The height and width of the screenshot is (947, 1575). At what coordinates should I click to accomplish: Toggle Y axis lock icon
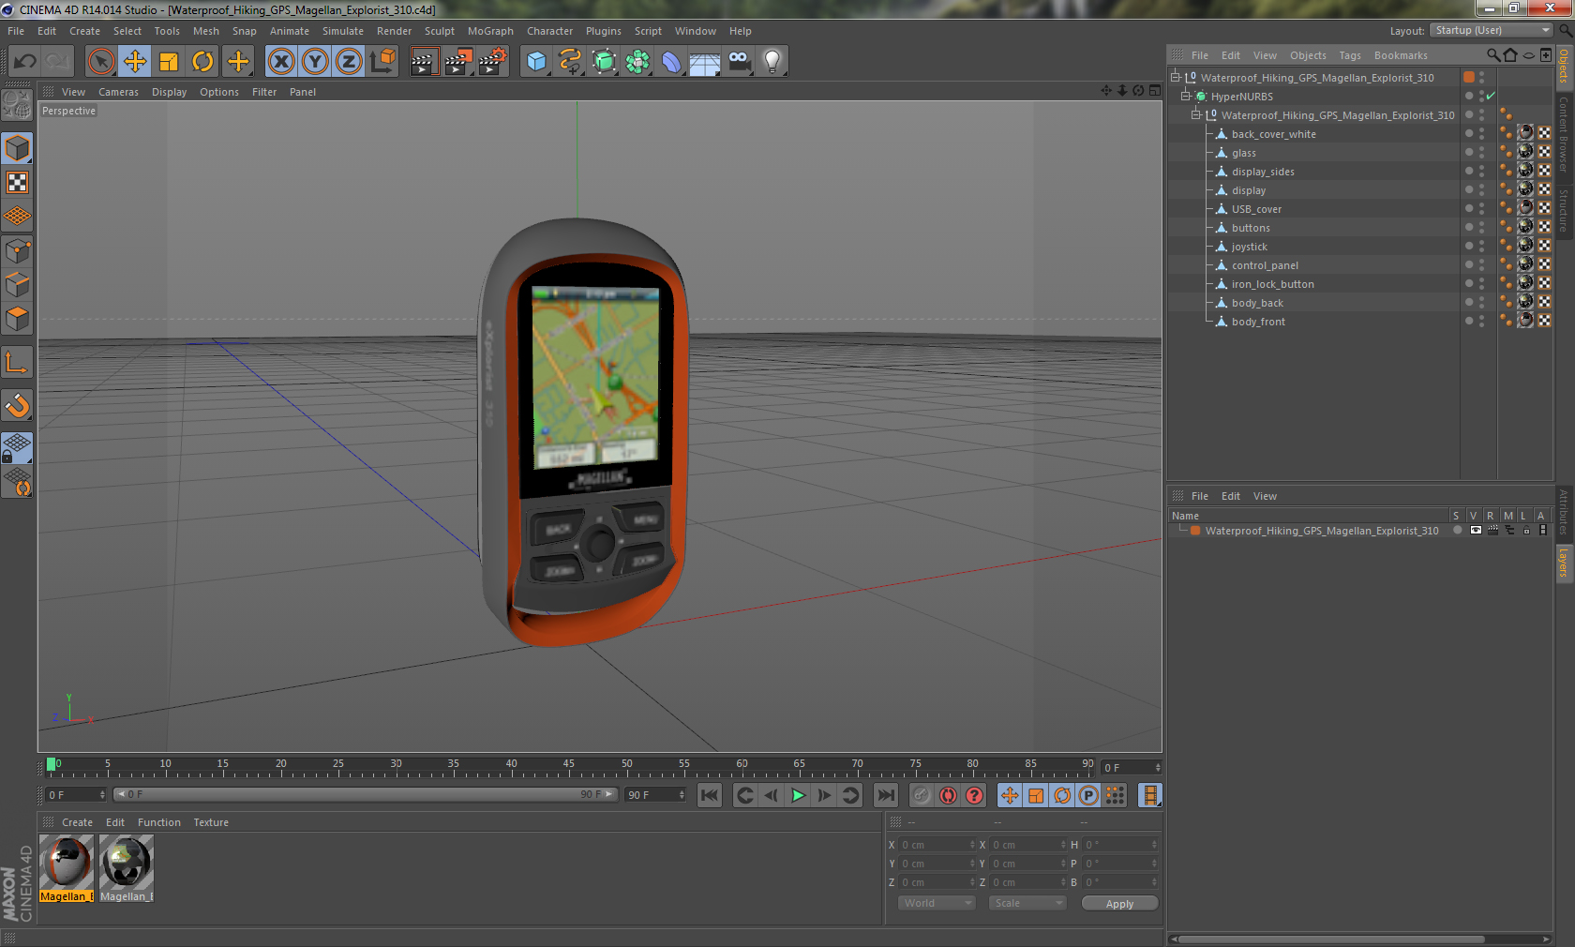coord(315,62)
